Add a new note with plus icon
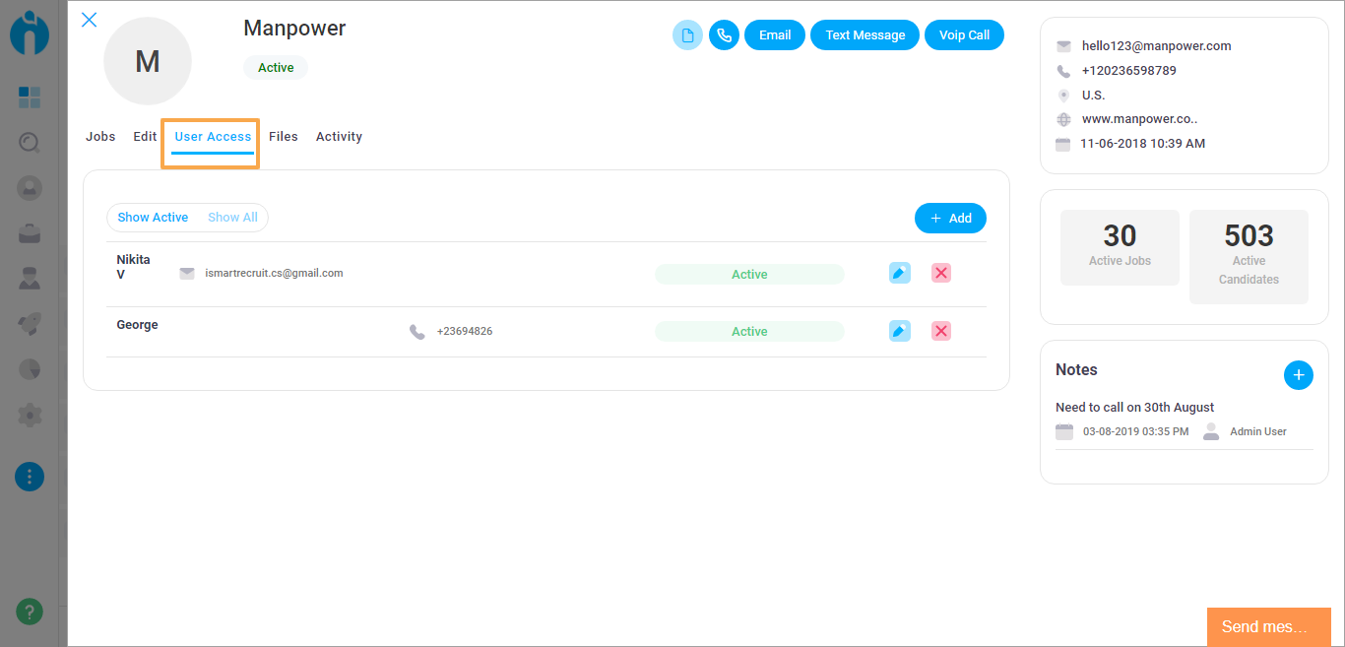The width and height of the screenshot is (1345, 647). coord(1299,375)
